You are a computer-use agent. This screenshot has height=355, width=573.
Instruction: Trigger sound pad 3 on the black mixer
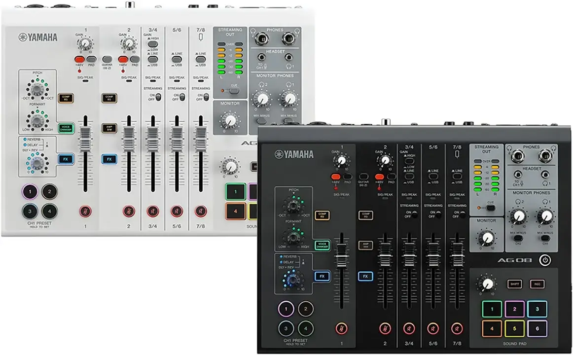tap(537, 309)
